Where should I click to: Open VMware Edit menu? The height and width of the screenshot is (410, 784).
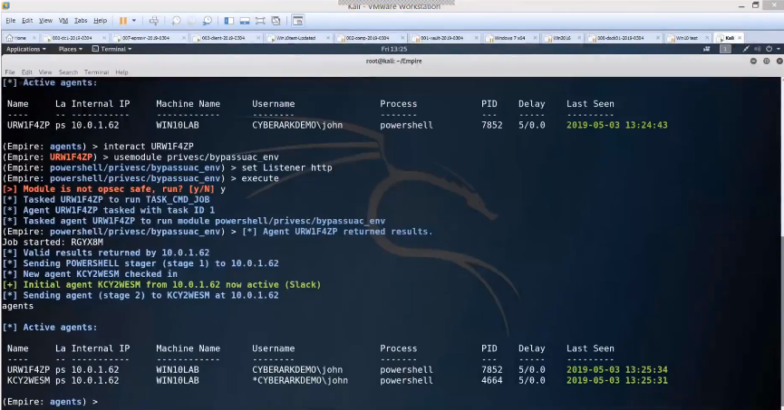click(27, 21)
